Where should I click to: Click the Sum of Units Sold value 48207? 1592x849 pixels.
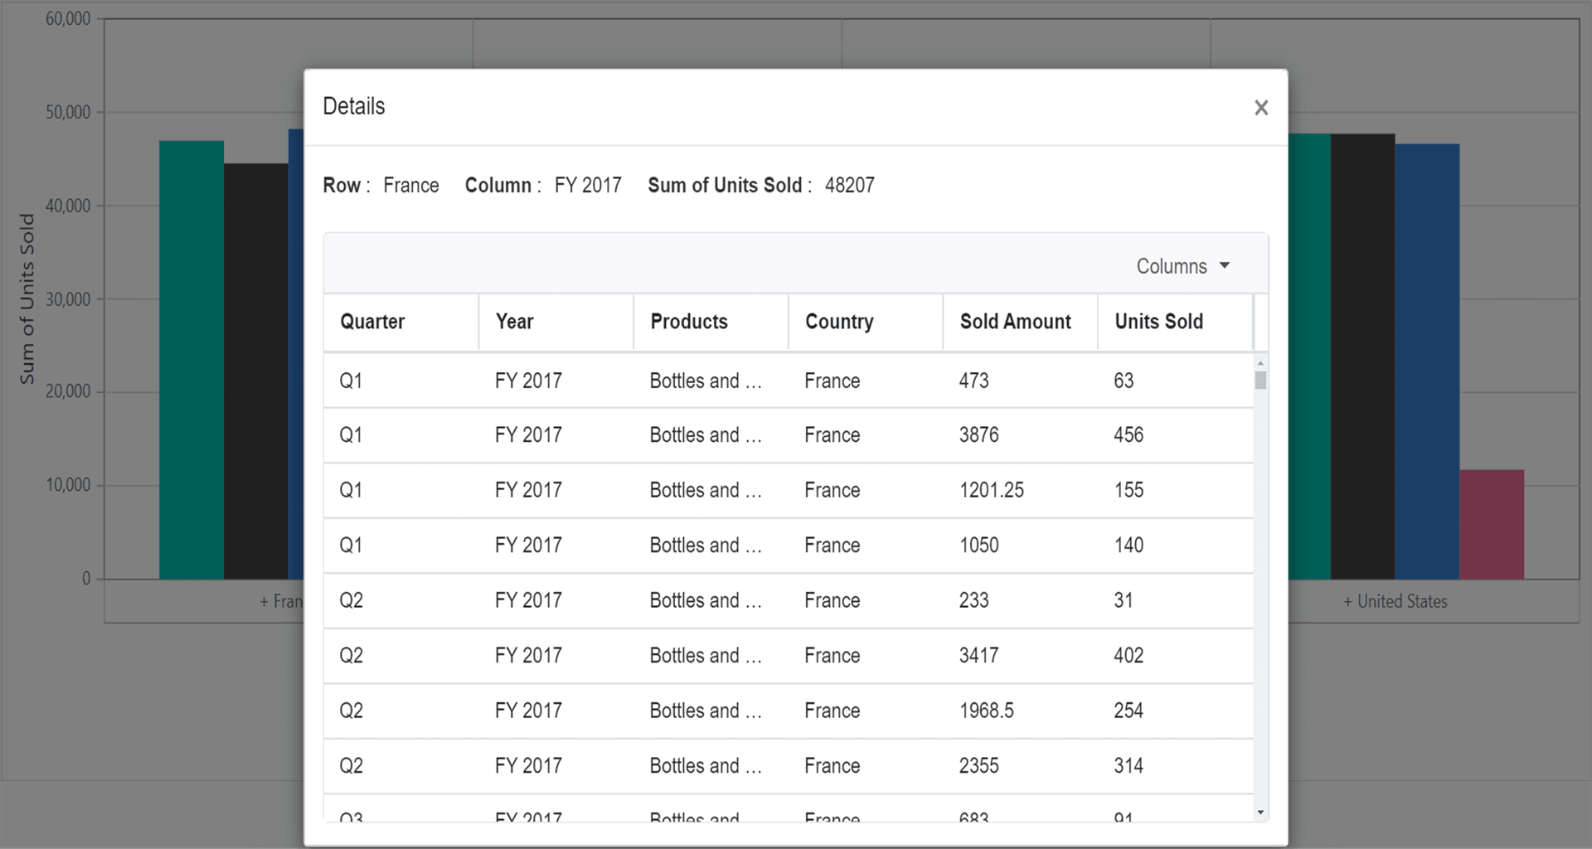point(851,185)
